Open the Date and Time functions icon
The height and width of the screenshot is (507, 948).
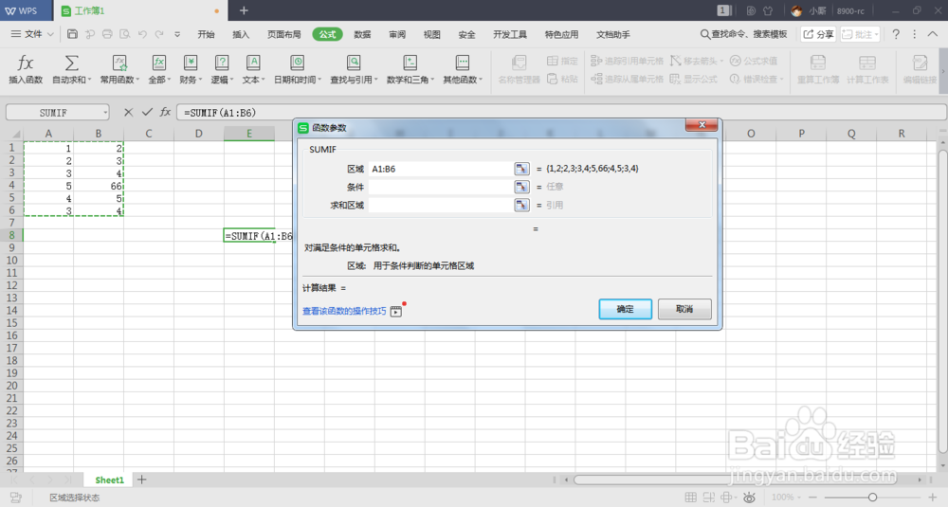[x=297, y=63]
